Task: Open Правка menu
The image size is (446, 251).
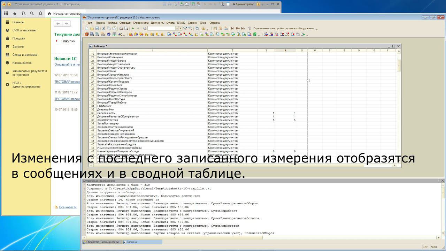Action: [x=100, y=23]
